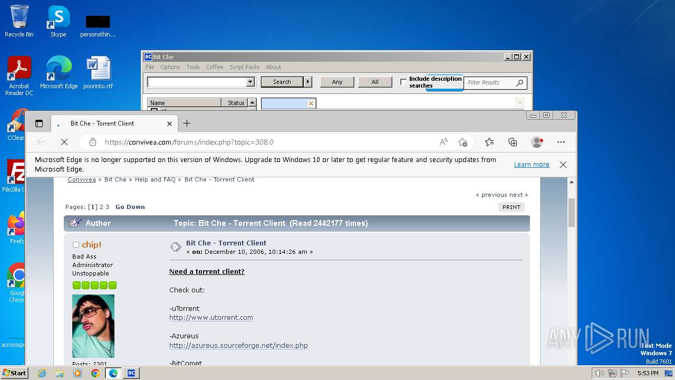This screenshot has height=380, width=675.
Task: Click the 5:53 PM clock
Action: (x=648, y=373)
